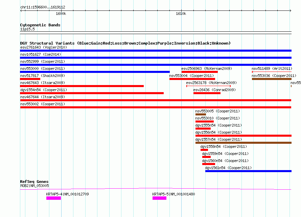Click the MOB2 gene magenta line
This screenshot has width=301, height=217.
(x=156, y=189)
